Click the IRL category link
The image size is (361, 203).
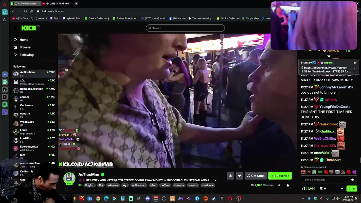coord(80,185)
